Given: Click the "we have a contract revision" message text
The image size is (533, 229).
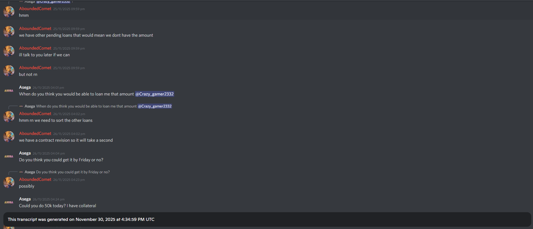Looking at the screenshot, I should tap(66, 140).
